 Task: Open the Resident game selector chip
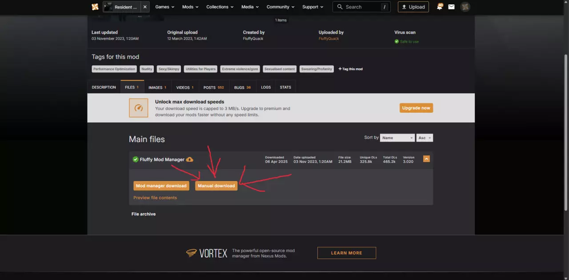click(x=122, y=7)
